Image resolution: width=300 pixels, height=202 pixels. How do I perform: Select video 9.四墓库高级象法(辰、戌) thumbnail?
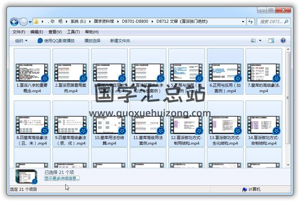click(x=71, y=125)
